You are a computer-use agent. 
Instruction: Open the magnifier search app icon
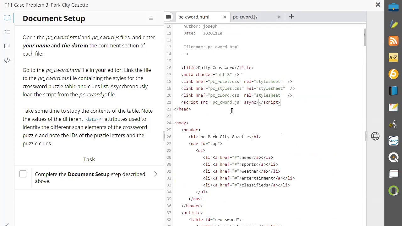pos(394,157)
